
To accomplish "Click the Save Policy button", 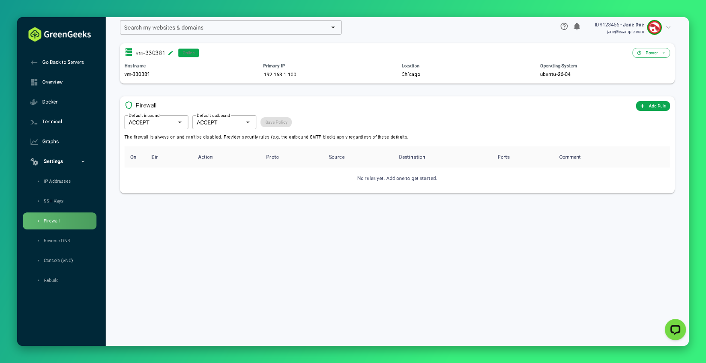I will click(276, 122).
